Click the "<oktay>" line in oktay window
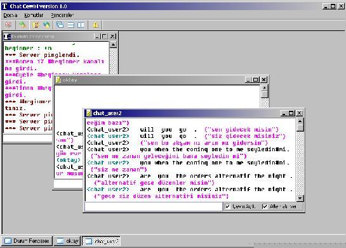 69,160
